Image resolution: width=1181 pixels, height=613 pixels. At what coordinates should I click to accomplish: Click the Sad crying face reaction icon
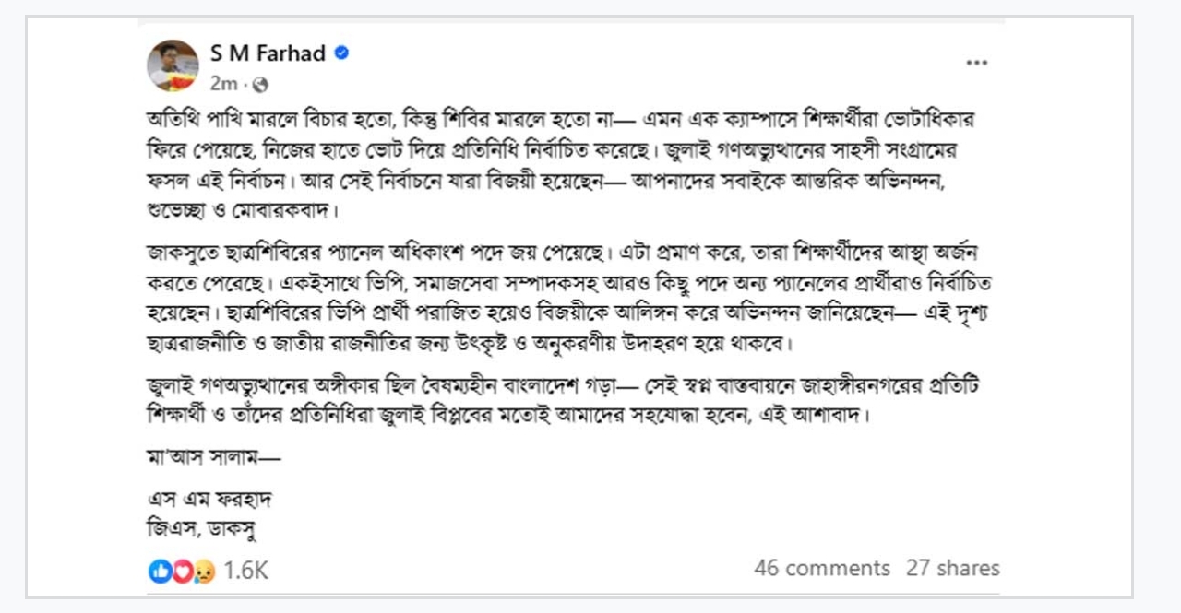pyautogui.click(x=203, y=571)
